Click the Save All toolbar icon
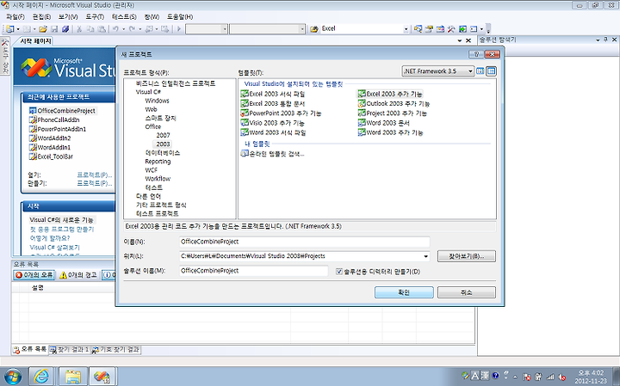Screen dimensions: 620x386 (65, 29)
